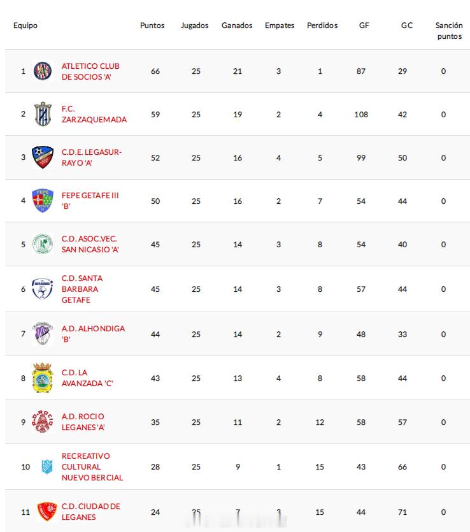The image size is (470, 532).
Task: Select the FEPE Getafe III crest
Action: pyautogui.click(x=43, y=201)
